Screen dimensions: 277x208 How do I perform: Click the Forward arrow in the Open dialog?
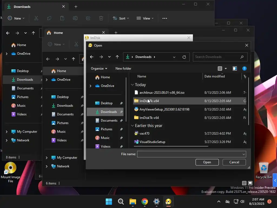point(101,57)
